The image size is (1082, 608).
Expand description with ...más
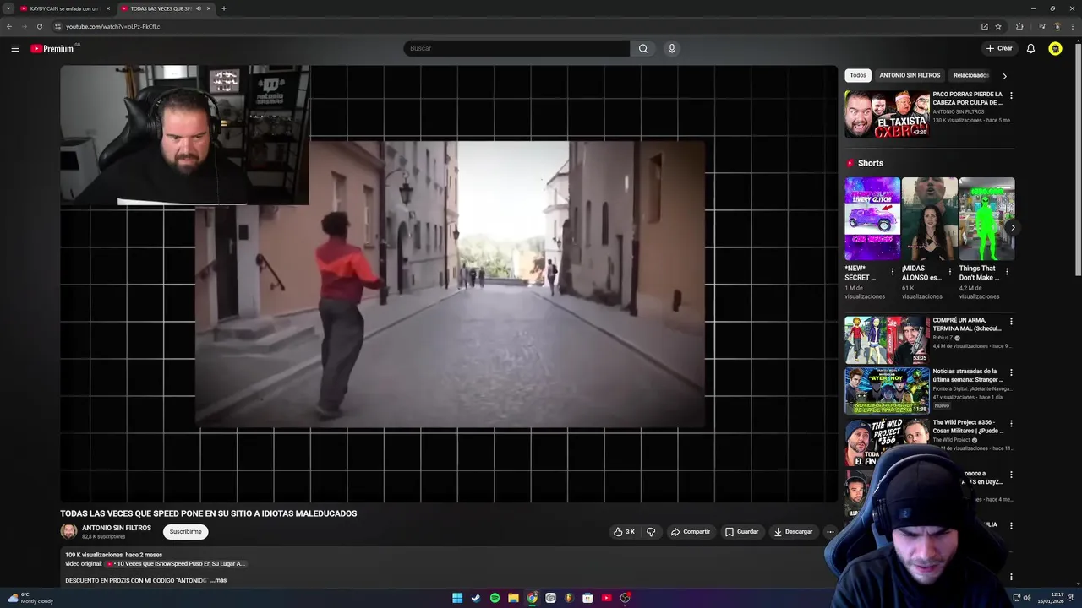(218, 580)
